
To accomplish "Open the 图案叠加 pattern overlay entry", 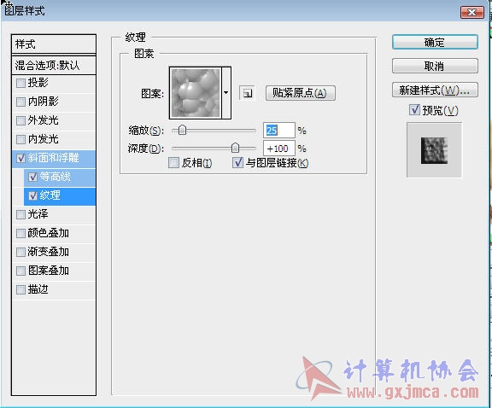I will pos(54,271).
